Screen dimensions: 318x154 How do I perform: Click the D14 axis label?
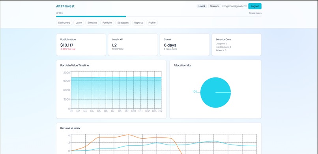coord(160,111)
